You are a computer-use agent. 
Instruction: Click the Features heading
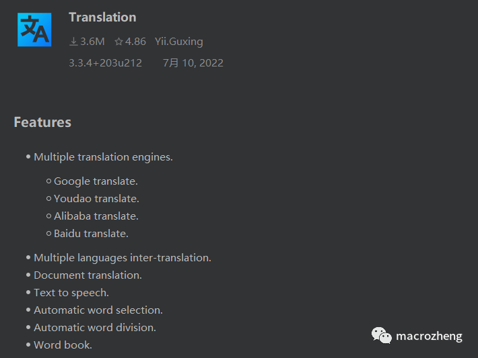coord(42,122)
